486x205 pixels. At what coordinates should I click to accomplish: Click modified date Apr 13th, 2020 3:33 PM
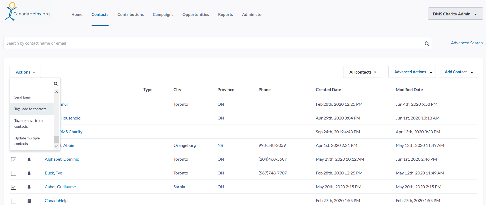click(418, 132)
